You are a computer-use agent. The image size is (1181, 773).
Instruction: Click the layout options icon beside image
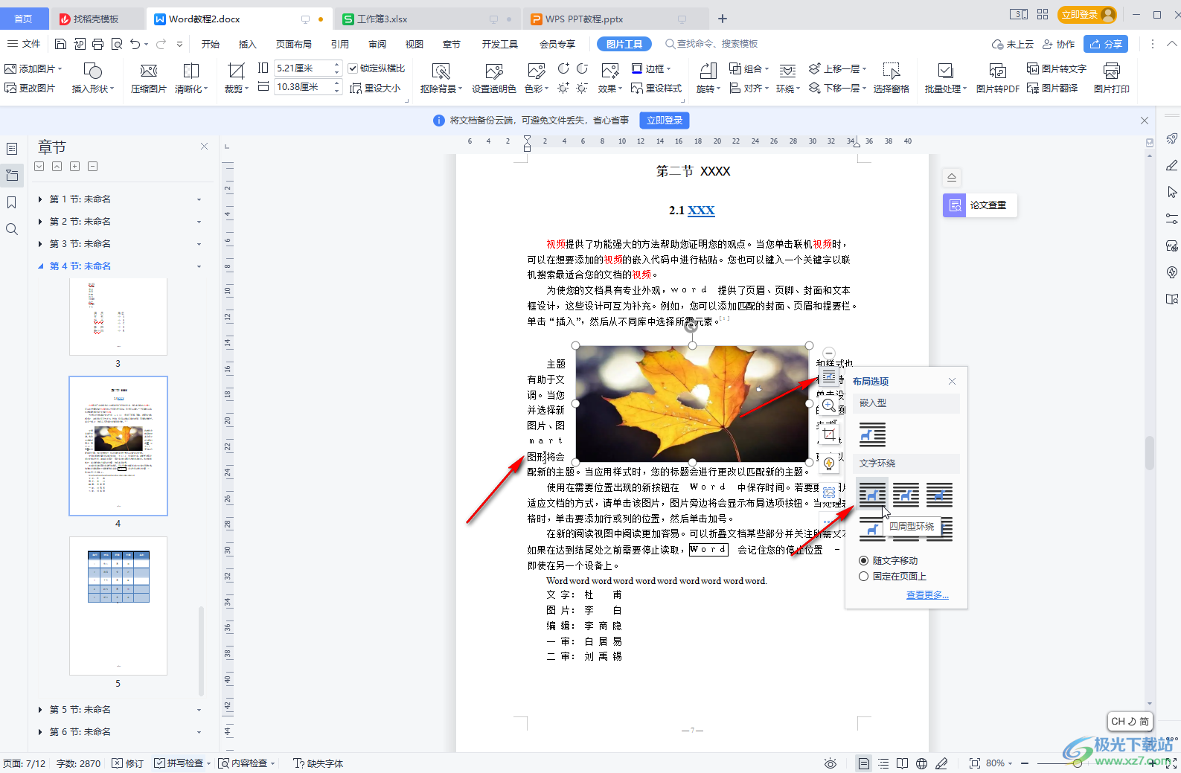829,377
